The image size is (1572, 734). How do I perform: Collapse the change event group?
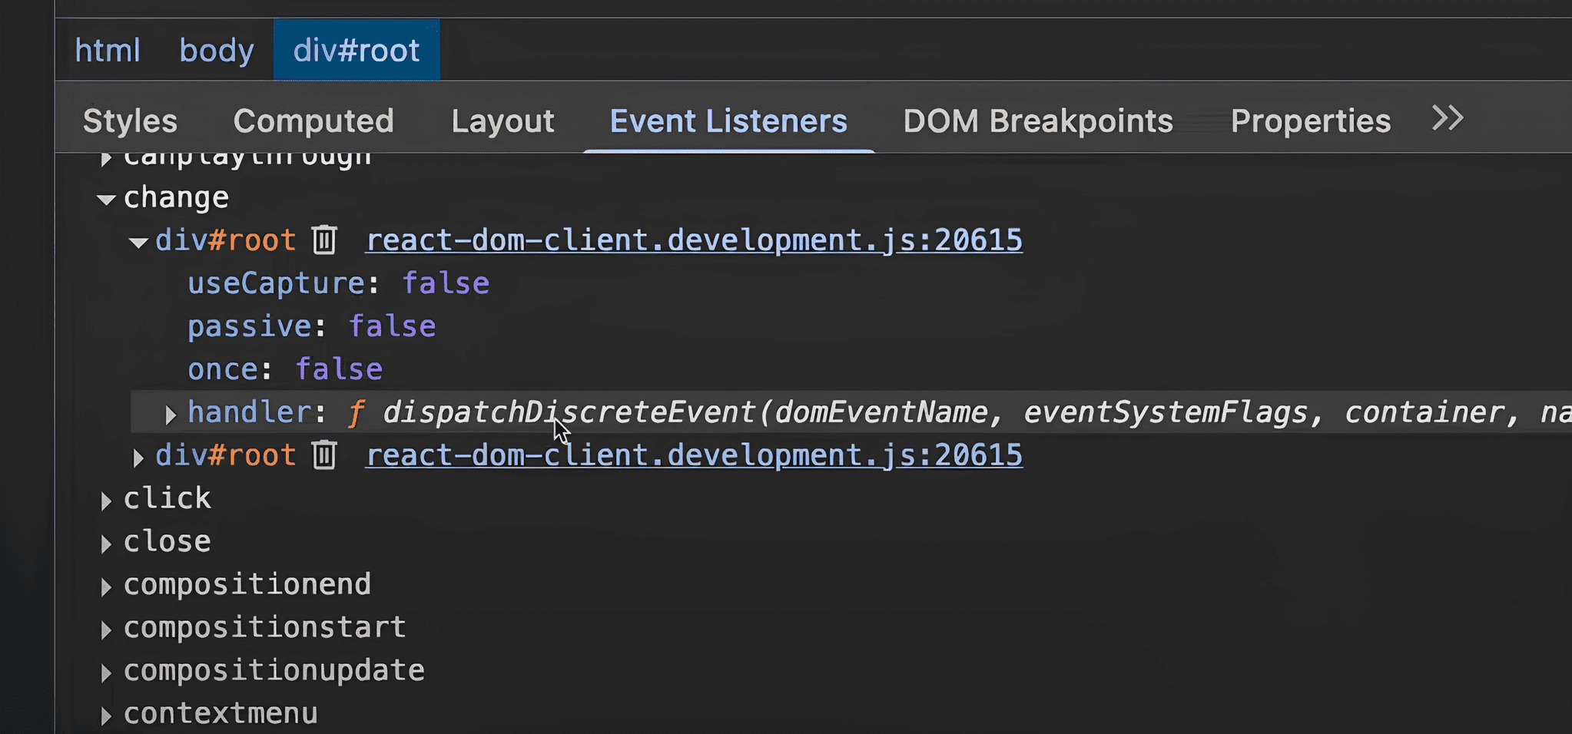106,200
